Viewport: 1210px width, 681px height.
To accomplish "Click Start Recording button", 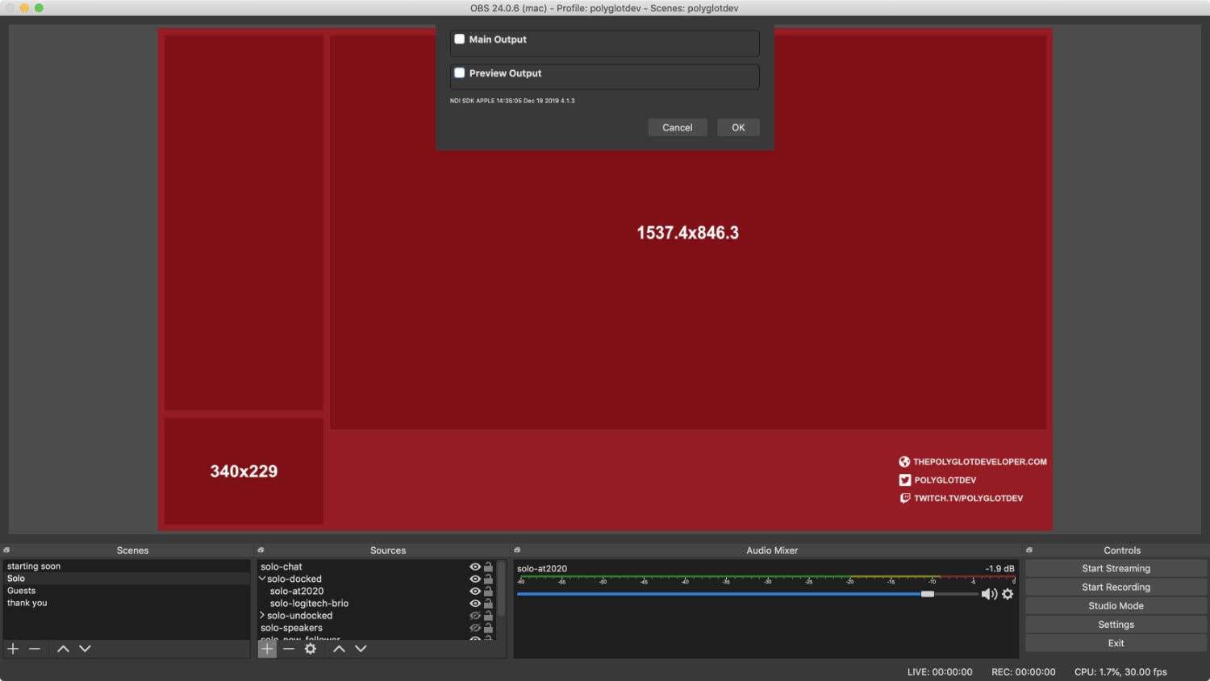I will (x=1116, y=587).
